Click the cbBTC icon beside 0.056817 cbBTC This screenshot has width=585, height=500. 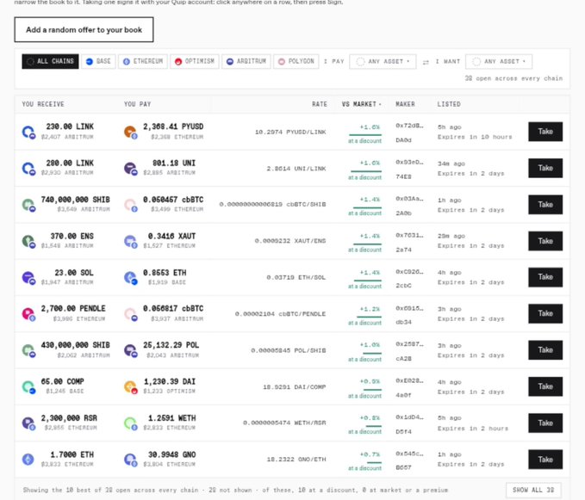pyautogui.click(x=131, y=314)
